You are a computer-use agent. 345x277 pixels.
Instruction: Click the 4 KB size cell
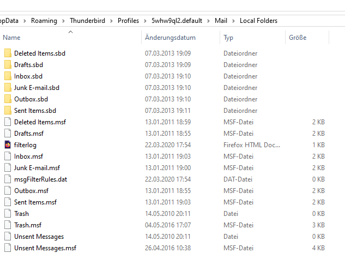(x=318, y=248)
